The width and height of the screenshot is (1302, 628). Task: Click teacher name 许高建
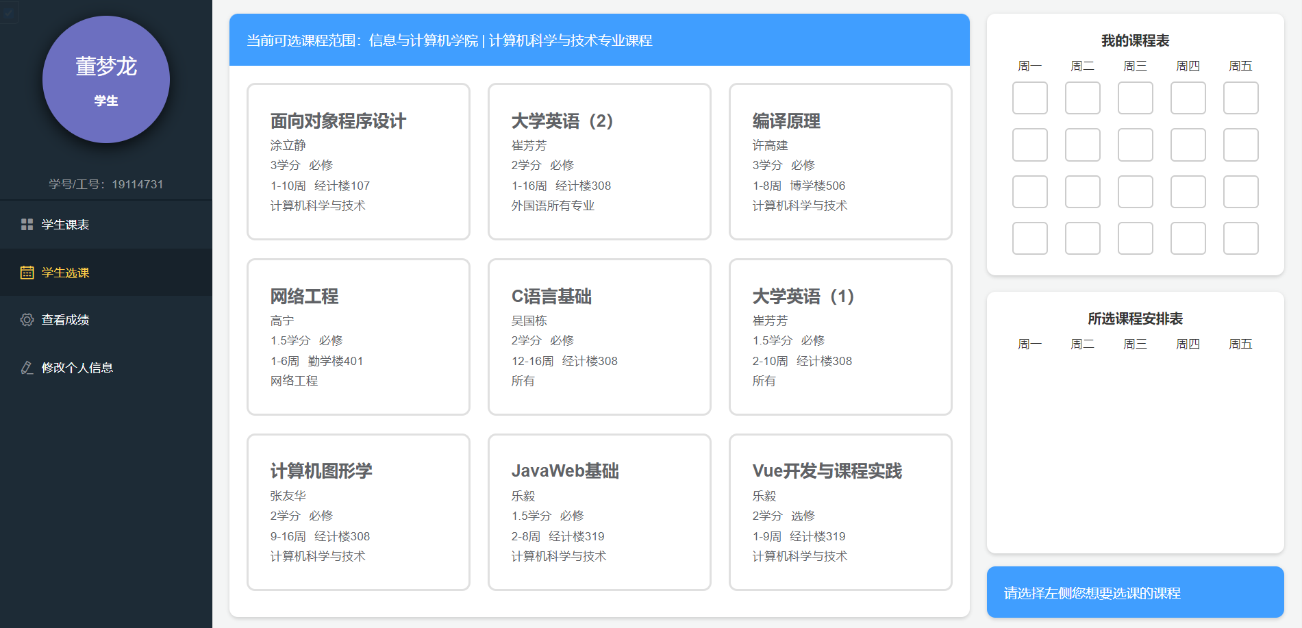pos(770,145)
